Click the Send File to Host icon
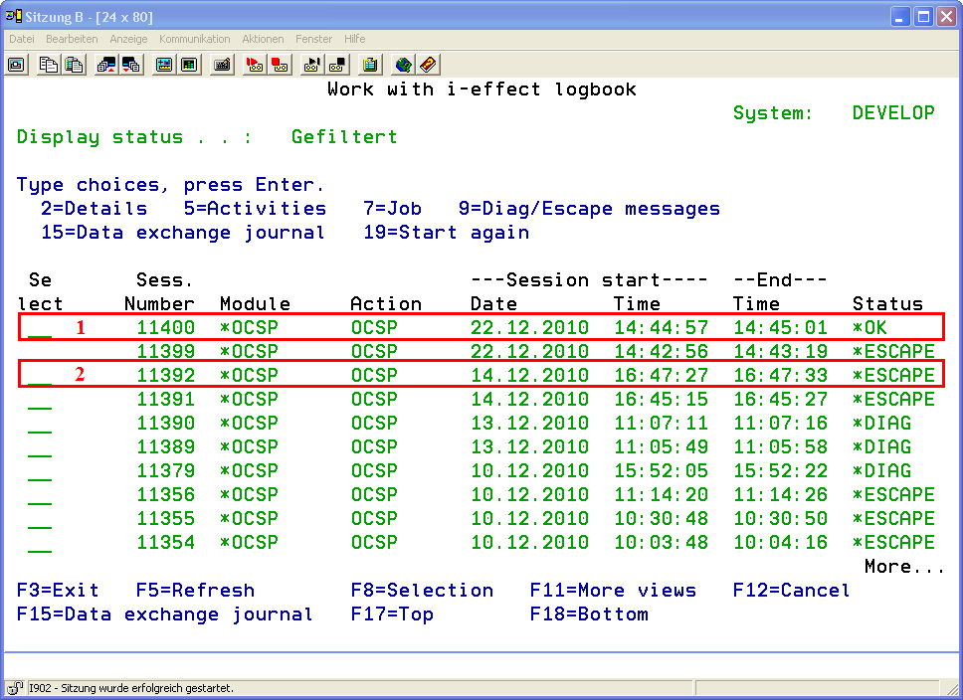This screenshot has width=963, height=700. point(106,65)
